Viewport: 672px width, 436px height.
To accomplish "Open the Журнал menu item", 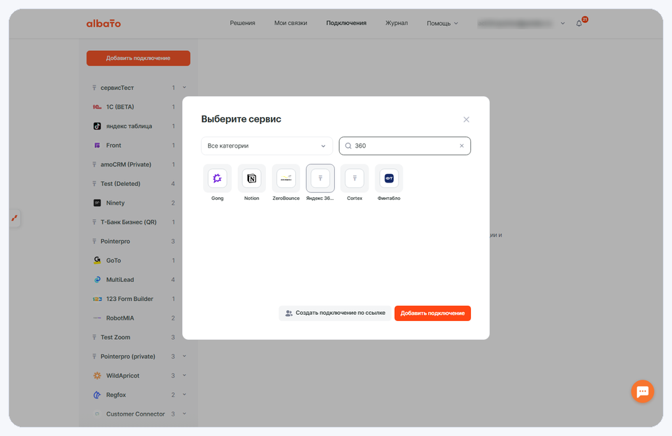I will click(396, 23).
